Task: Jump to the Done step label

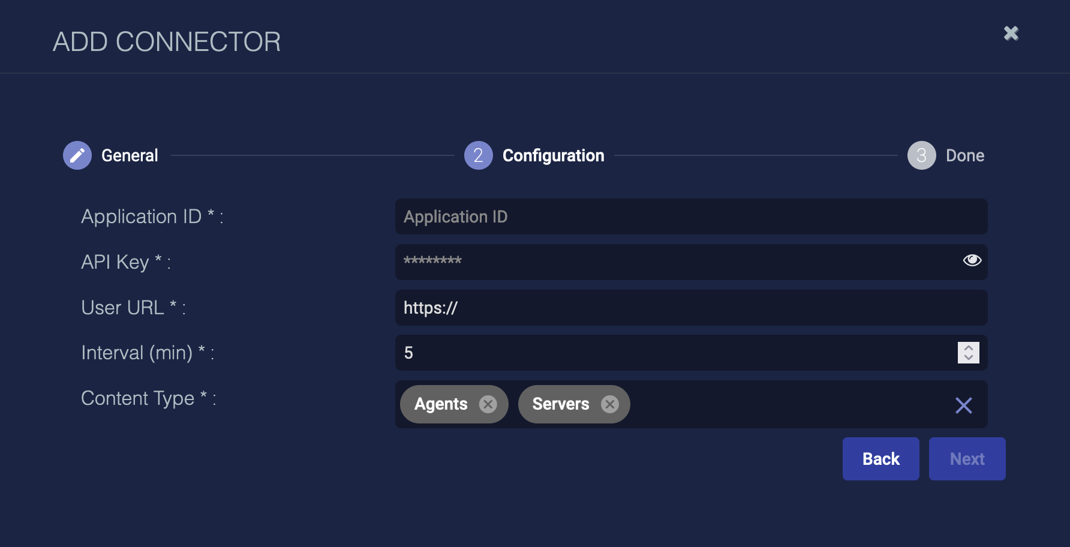Action: click(964, 156)
